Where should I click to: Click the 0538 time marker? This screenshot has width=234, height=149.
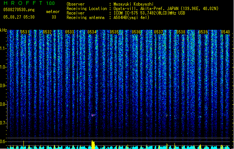point(181,32)
